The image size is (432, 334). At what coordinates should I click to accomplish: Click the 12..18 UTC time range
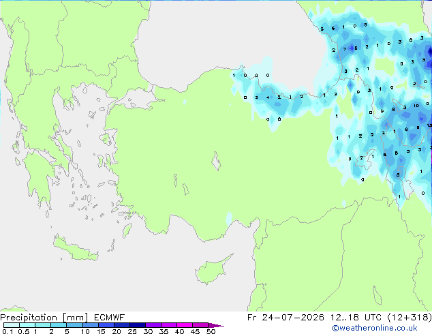pyautogui.click(x=356, y=318)
